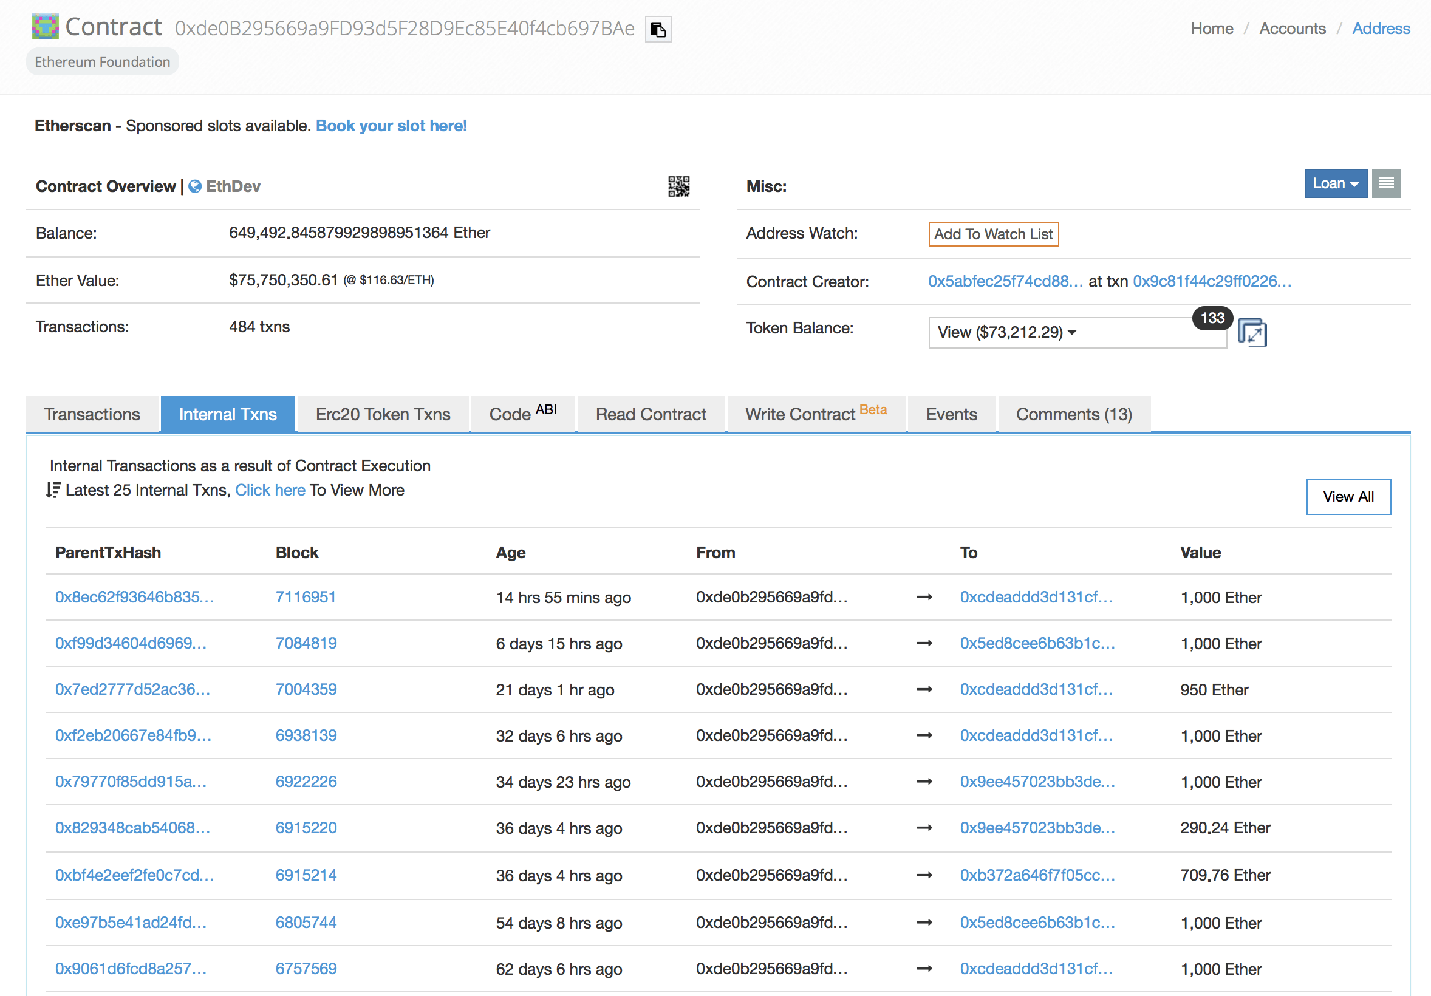1431x996 pixels.
Task: Open parent transaction 0xe97b5e41ad24fd...
Action: [130, 923]
